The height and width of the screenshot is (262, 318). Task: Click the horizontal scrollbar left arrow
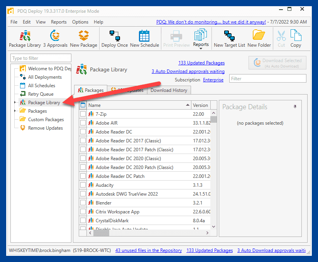click(x=90, y=233)
